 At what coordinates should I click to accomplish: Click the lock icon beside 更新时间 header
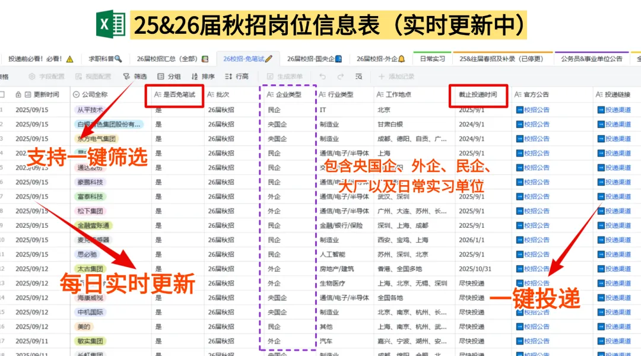pos(18,94)
